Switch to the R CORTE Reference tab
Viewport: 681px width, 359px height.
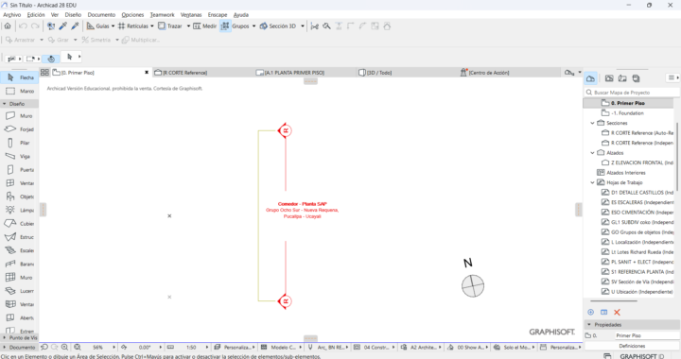click(202, 73)
